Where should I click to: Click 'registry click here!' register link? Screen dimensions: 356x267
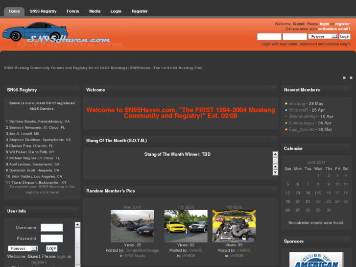(x=42, y=193)
